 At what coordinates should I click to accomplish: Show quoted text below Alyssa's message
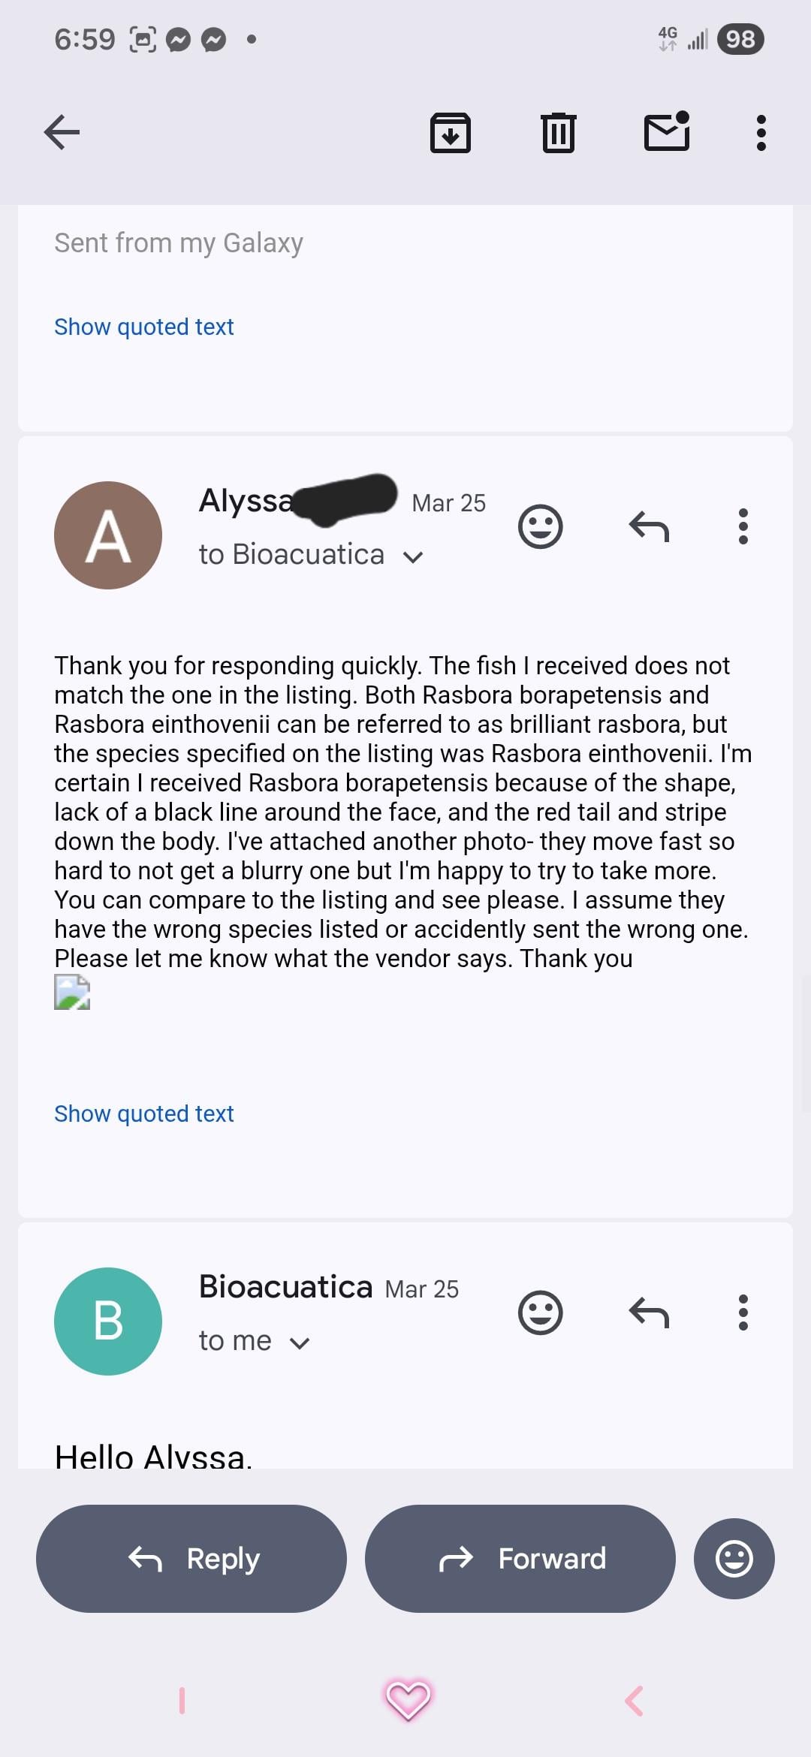(144, 1114)
